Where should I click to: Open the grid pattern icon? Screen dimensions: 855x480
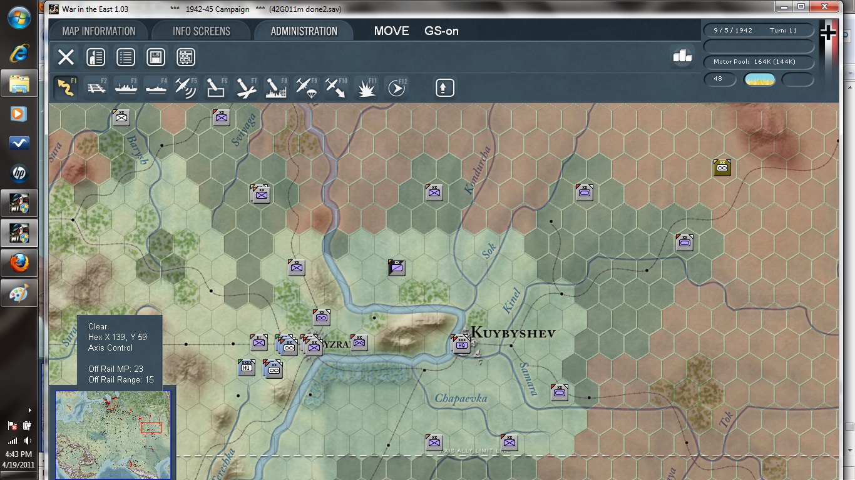click(x=186, y=57)
